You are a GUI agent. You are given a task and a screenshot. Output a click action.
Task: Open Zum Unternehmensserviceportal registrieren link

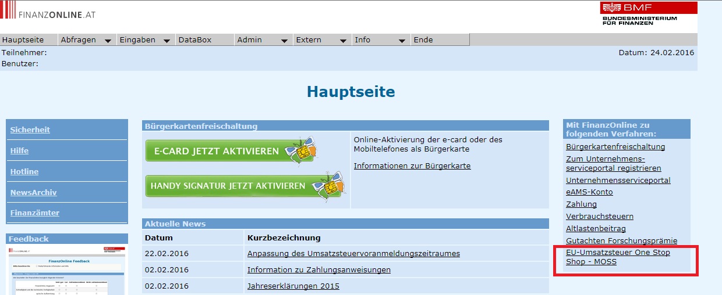[614, 163]
